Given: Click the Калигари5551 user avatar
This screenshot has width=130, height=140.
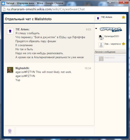Looking at the screenshot, I should coord(101,37).
